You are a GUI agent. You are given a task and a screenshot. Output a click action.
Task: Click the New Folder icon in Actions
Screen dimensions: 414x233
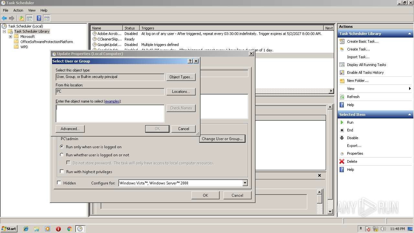[342, 81]
